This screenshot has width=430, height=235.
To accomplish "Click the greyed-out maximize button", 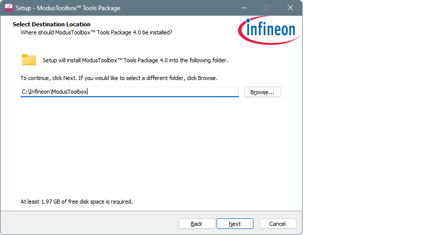I will pyautogui.click(x=267, y=8).
